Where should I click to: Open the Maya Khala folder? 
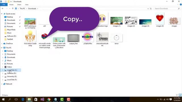pos(11,30)
